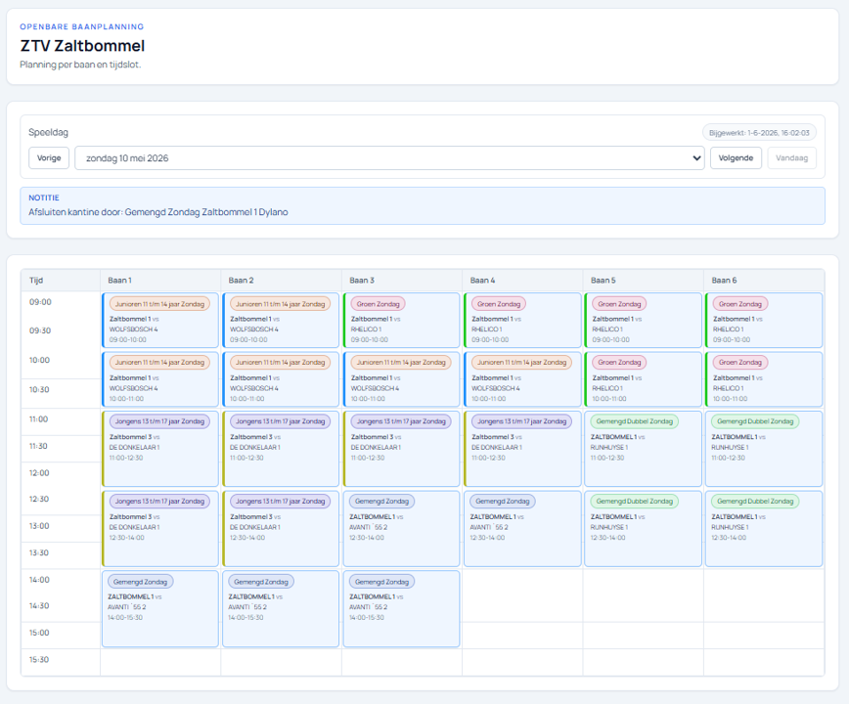The height and width of the screenshot is (704, 849).
Task: Select Baan 6 Groen Zondag match at 10:00-11:00
Action: [x=764, y=379]
